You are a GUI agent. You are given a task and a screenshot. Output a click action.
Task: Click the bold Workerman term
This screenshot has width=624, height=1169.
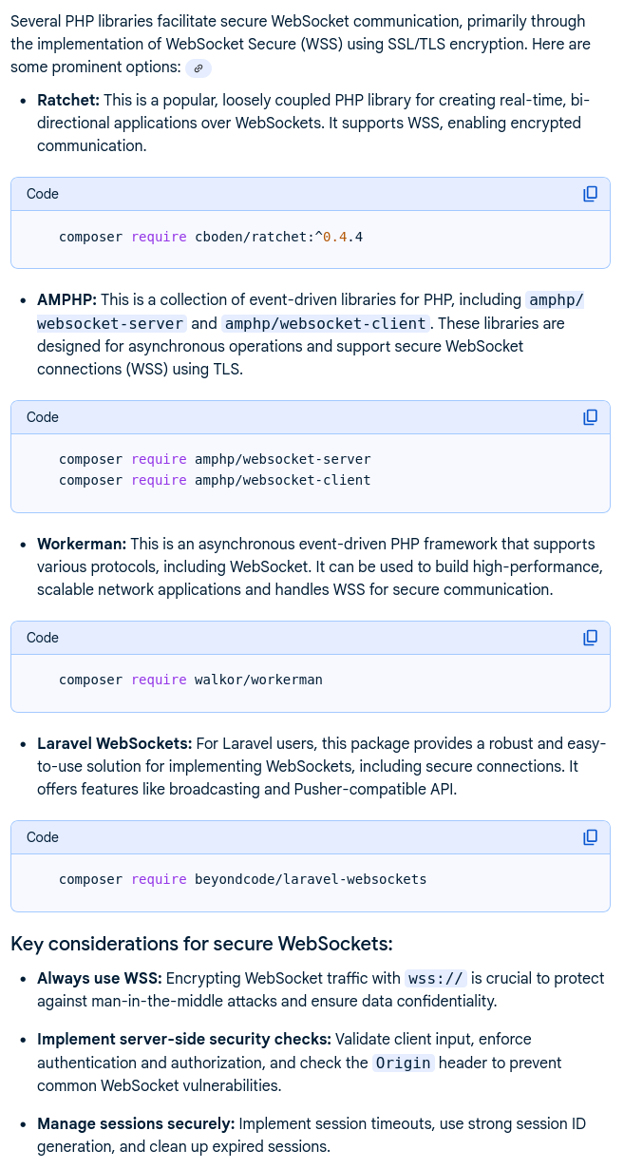coord(82,544)
